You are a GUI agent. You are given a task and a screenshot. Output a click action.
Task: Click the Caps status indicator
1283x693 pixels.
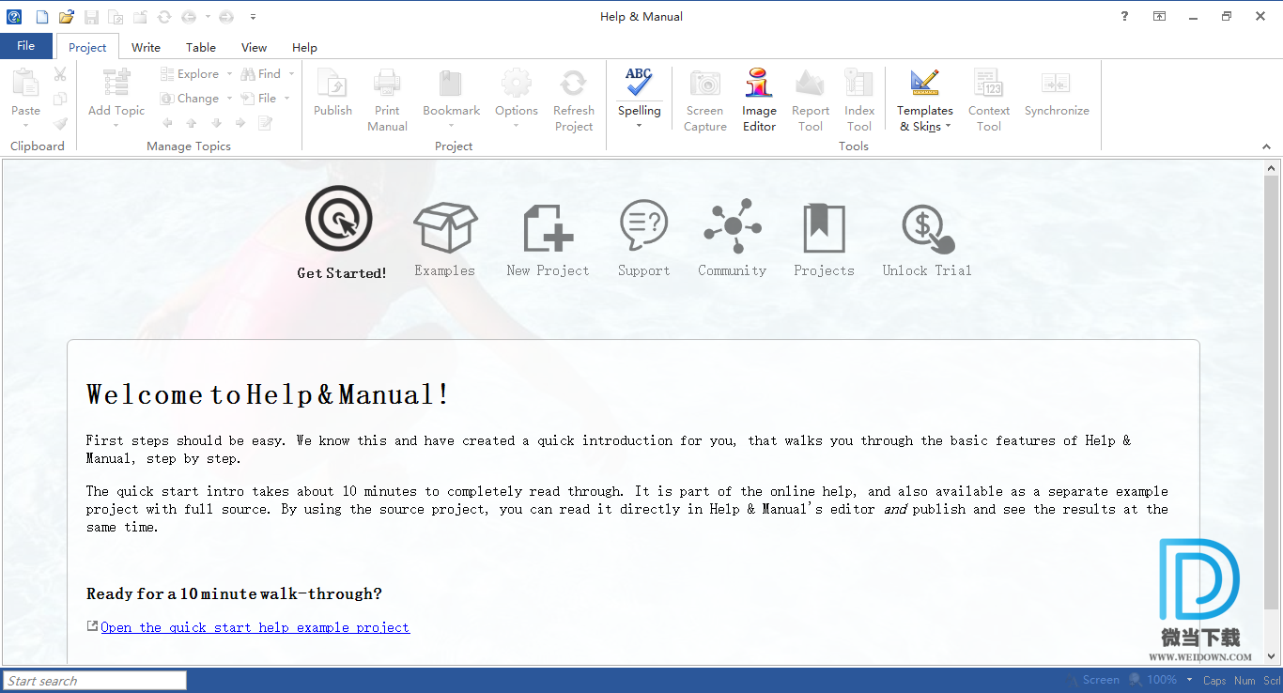1214,681
